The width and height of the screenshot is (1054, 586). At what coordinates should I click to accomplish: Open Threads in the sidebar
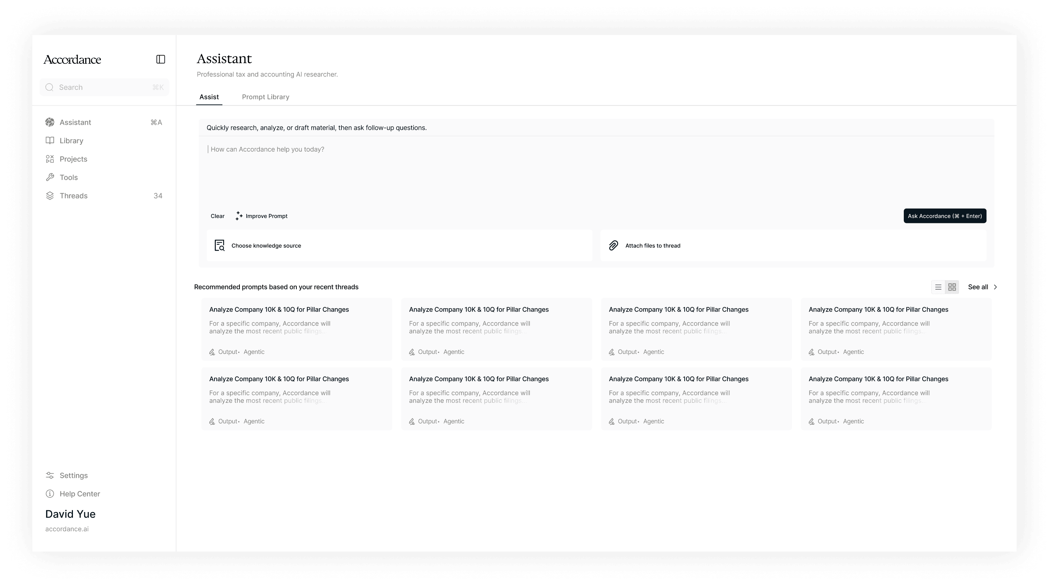pyautogui.click(x=103, y=196)
